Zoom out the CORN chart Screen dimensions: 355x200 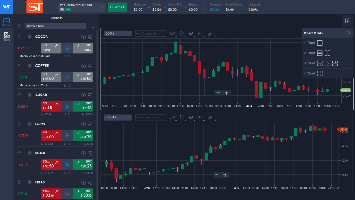tap(218, 93)
